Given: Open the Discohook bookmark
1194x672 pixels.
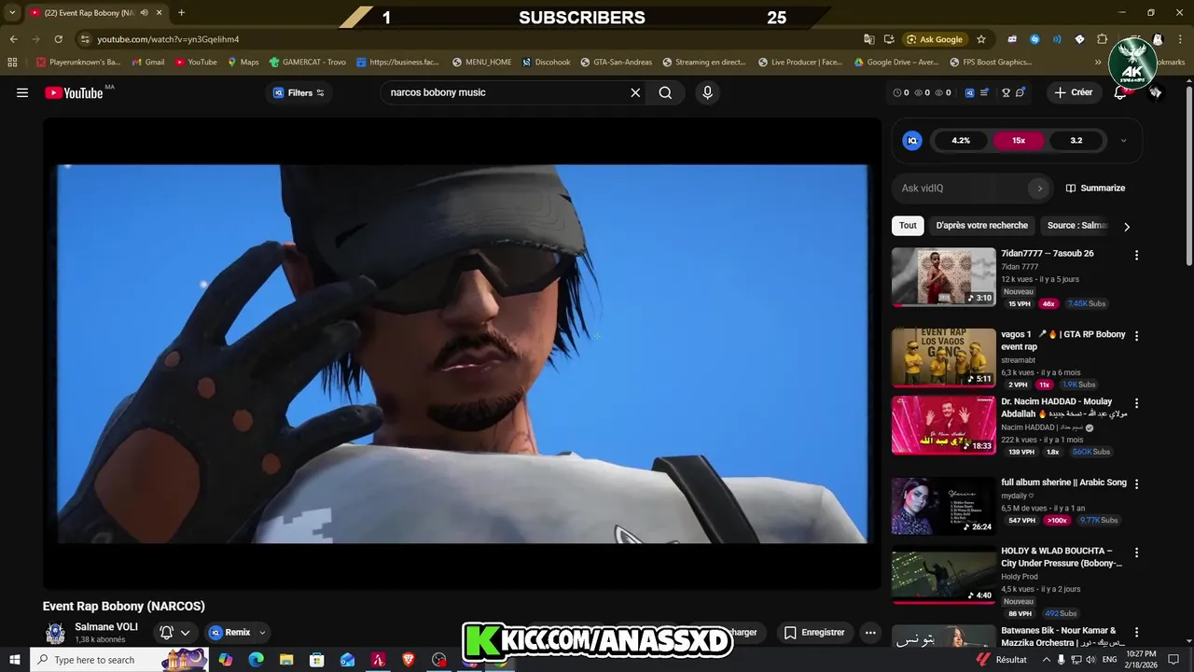Looking at the screenshot, I should [546, 63].
